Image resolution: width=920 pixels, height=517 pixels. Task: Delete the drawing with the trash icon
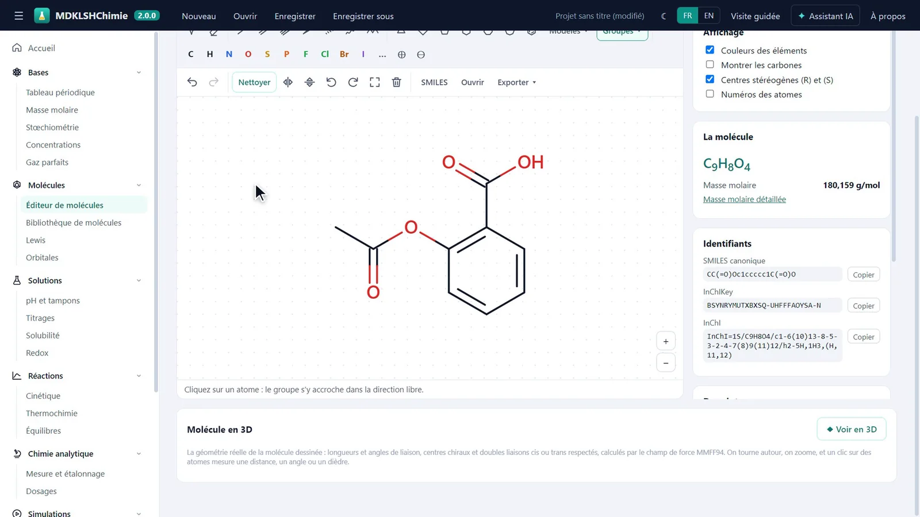(397, 82)
